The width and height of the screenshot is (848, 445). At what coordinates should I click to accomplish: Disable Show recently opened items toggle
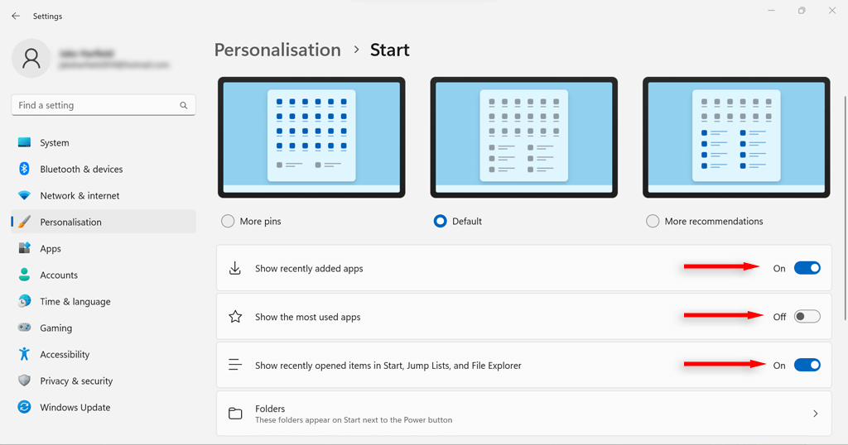[x=807, y=365]
